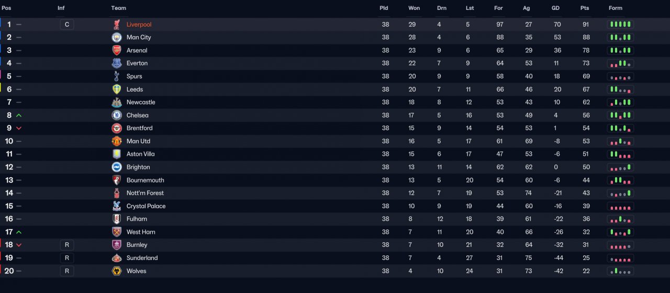Screen dimensions: 670x293
Task: Click the Liverpool club crest icon
Action: (x=116, y=25)
